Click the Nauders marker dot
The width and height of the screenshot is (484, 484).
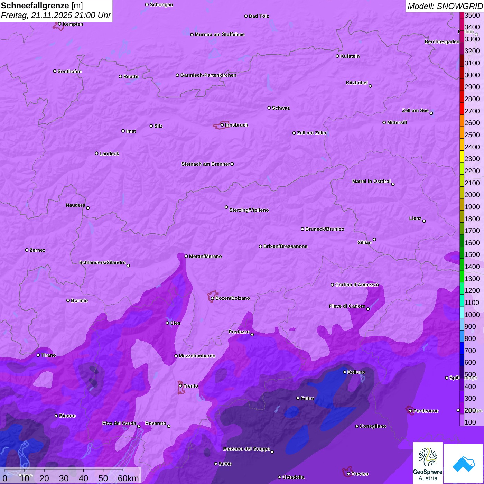pyautogui.click(x=88, y=208)
